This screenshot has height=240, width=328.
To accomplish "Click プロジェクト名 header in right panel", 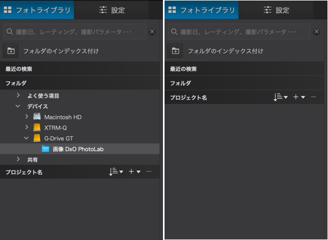I will click(189, 98).
